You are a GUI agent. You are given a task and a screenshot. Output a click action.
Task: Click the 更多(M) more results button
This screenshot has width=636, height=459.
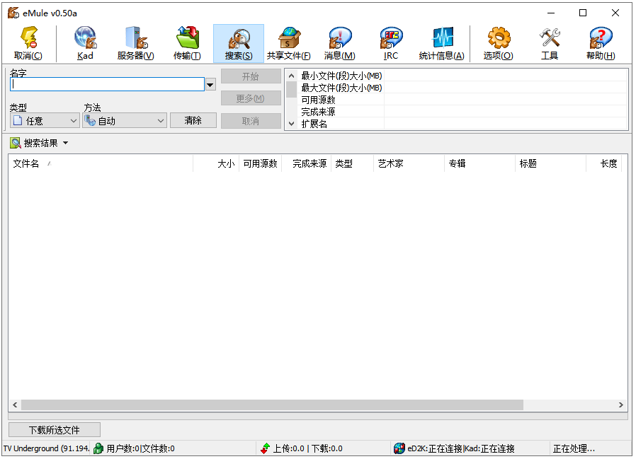pos(251,98)
